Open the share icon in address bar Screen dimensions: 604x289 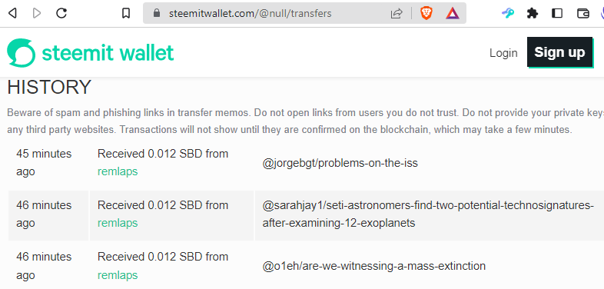click(397, 14)
